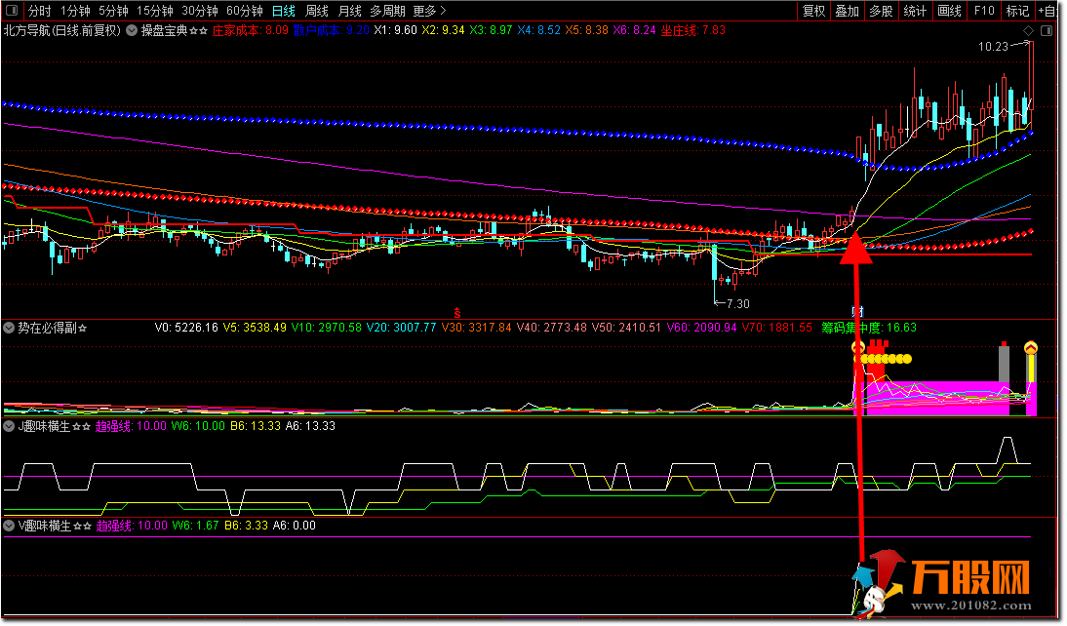Click the 10.23 high price label
1067x626 pixels.
point(993,47)
